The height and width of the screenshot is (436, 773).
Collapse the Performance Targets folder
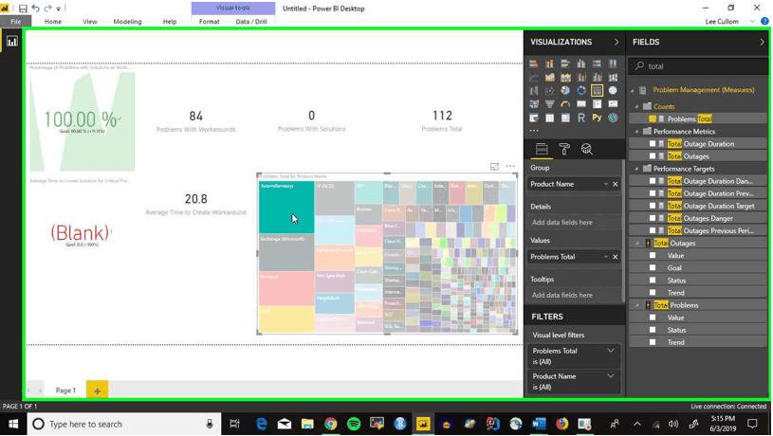pyautogui.click(x=636, y=169)
